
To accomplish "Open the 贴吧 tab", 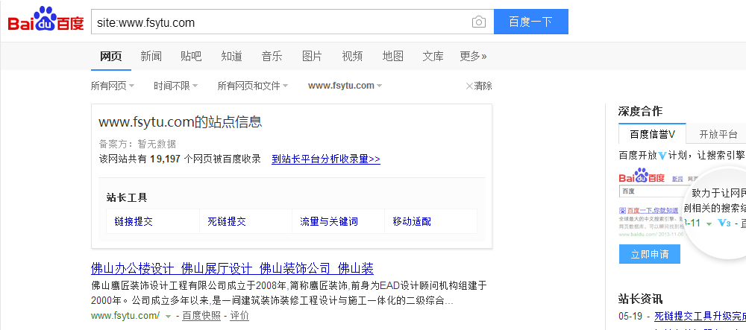I will 191,57.
